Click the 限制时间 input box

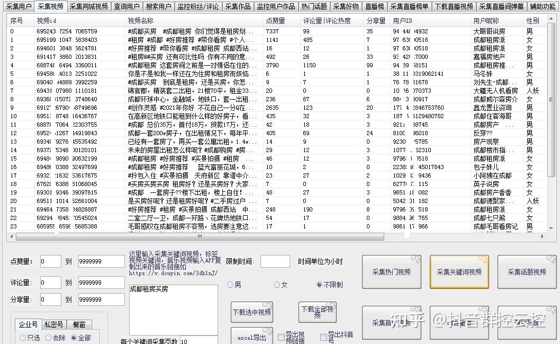coord(275,261)
